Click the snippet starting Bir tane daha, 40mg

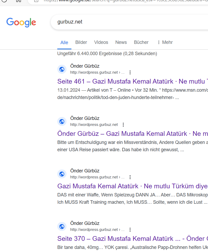pos(133,247)
